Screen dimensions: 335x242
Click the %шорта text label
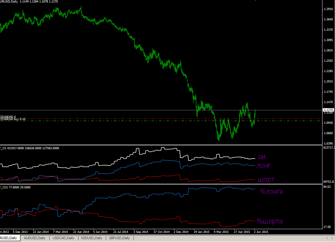click(270, 221)
